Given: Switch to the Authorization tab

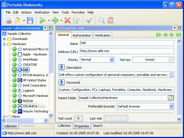Looking at the screenshot, I should pos(82,35).
